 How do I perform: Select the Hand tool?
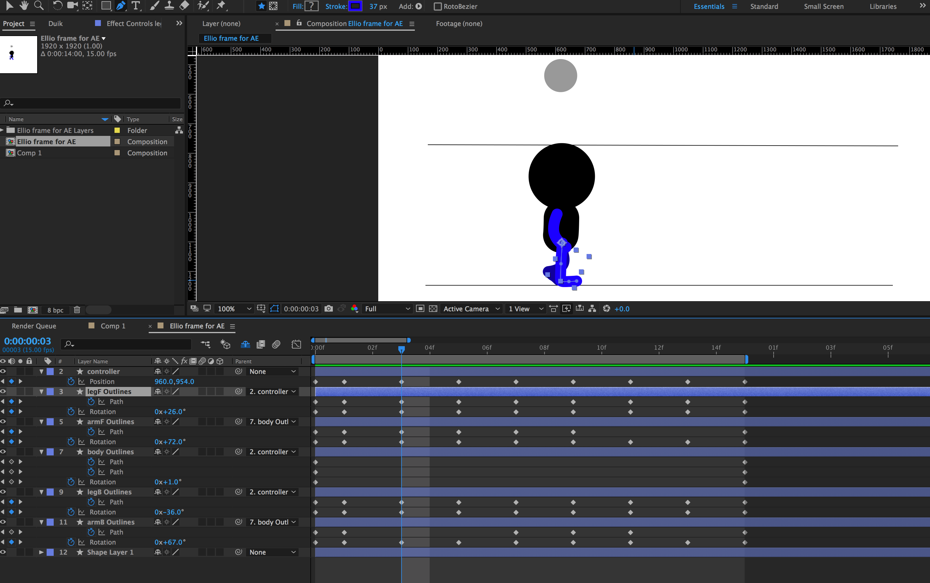(24, 6)
